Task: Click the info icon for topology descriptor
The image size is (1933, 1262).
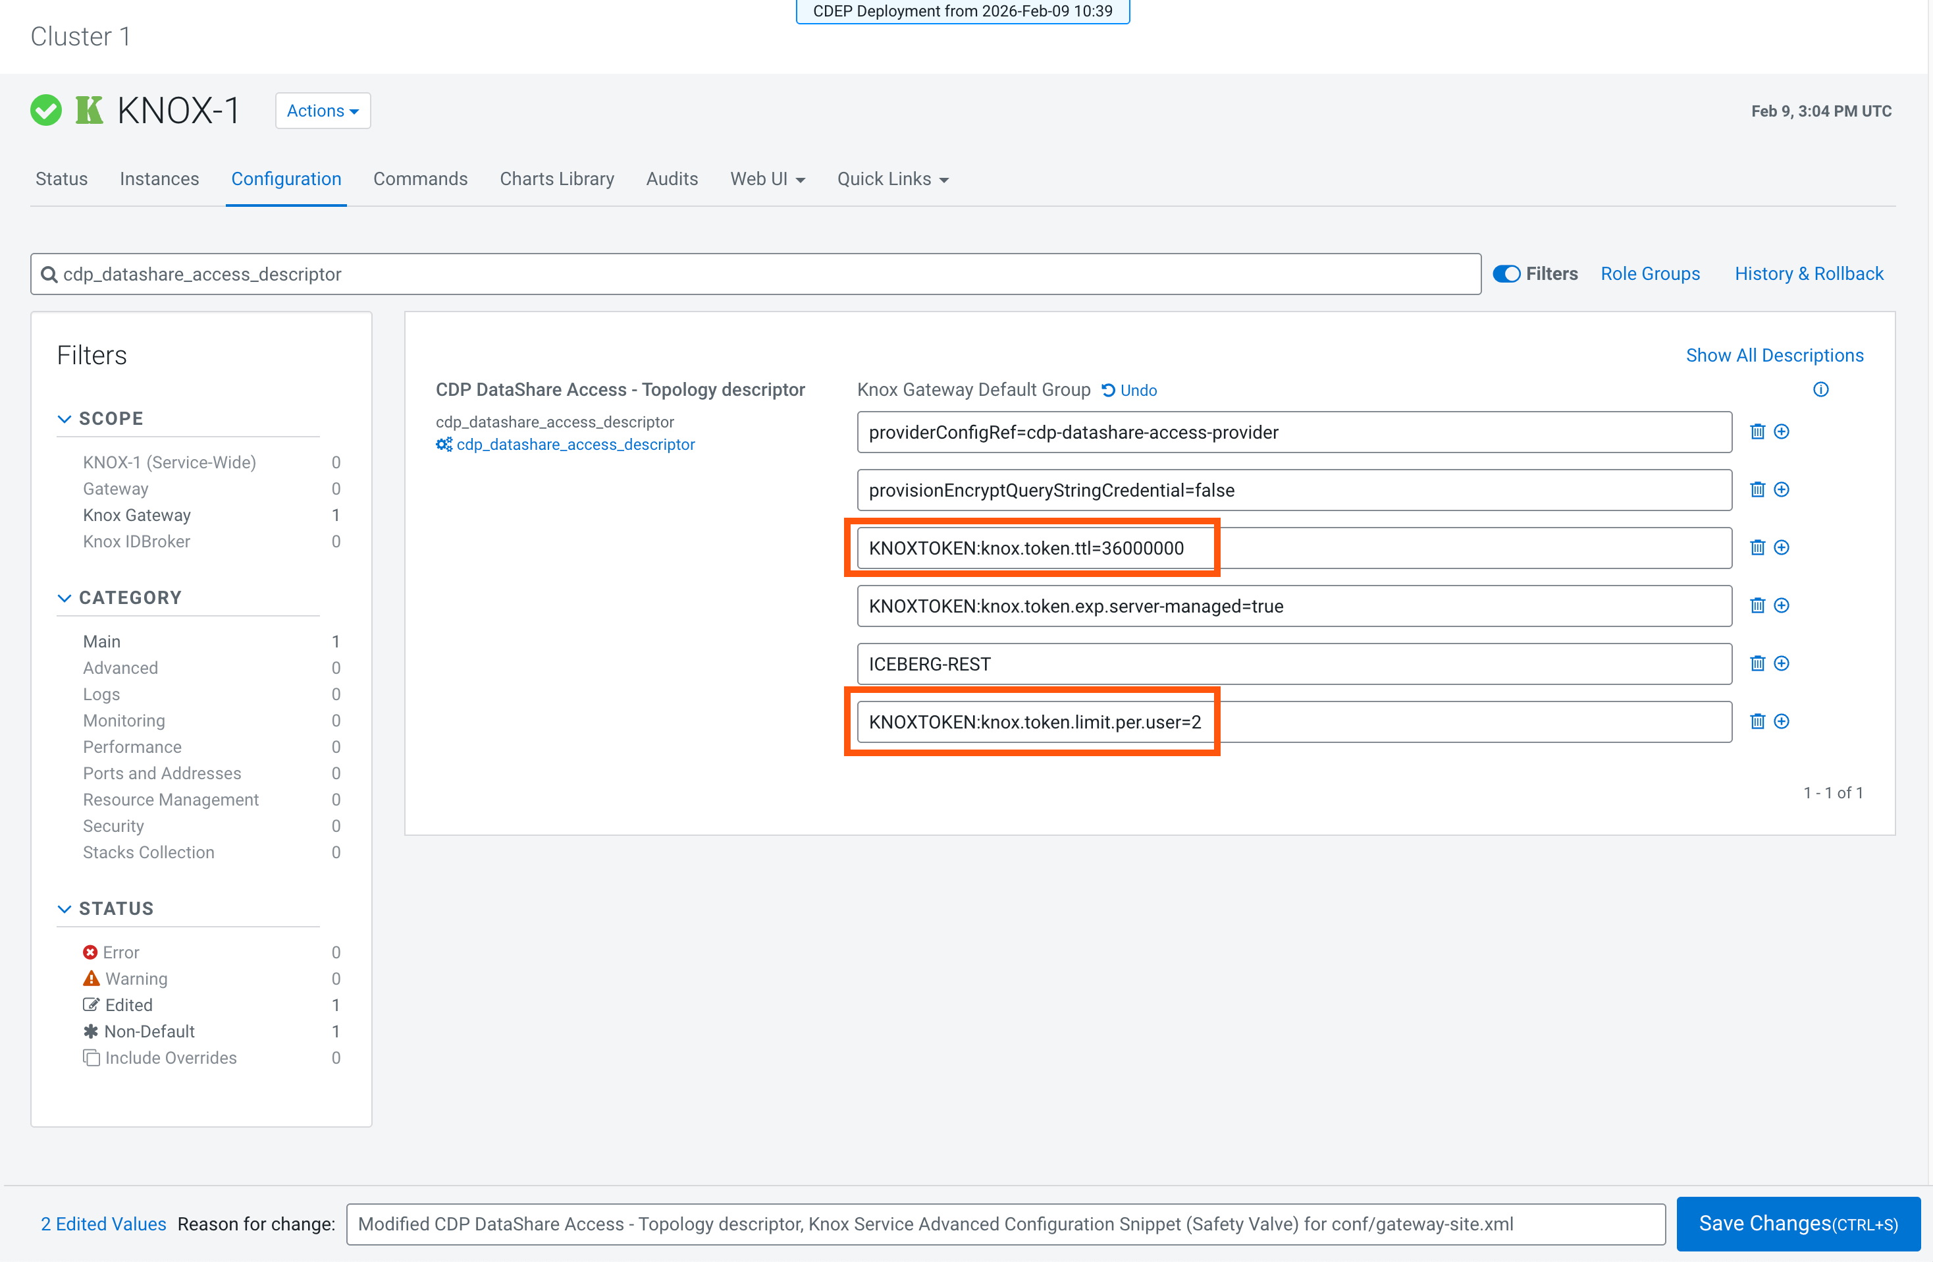Action: pyautogui.click(x=1820, y=389)
